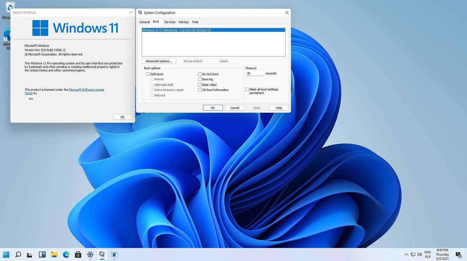This screenshot has width=467, height=261.
Task: Enable the No GUI boot checkbox
Action: (200, 74)
